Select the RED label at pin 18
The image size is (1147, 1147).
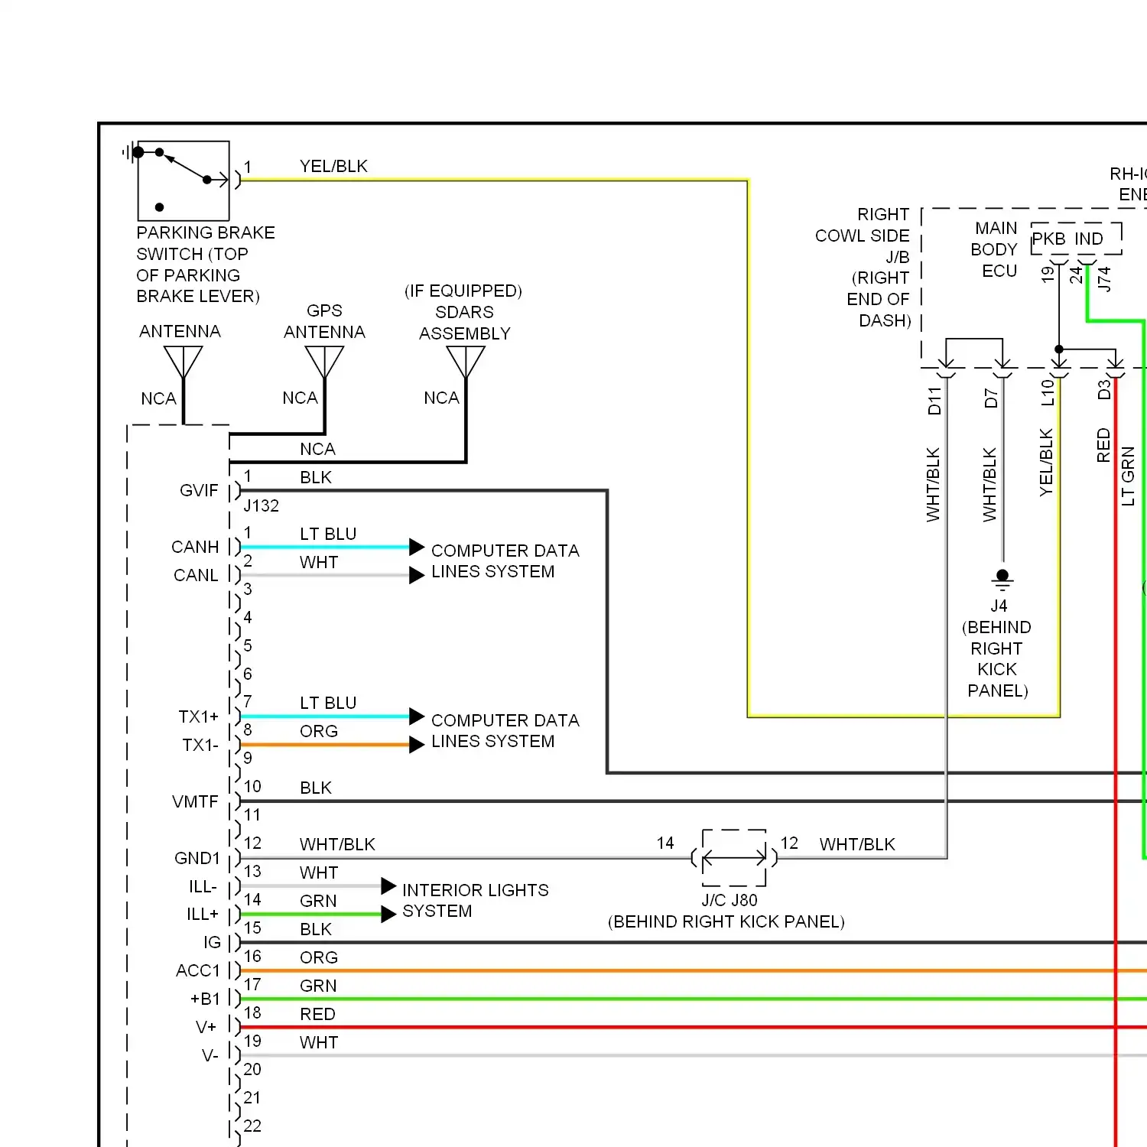tap(317, 1014)
